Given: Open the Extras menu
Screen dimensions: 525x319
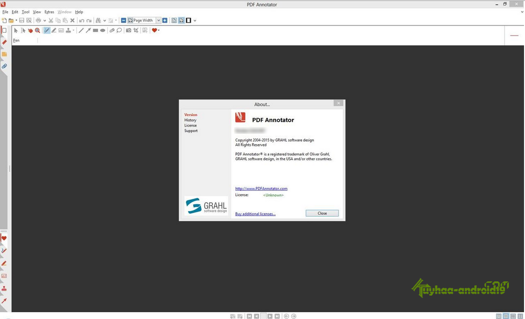Looking at the screenshot, I should click(x=49, y=12).
